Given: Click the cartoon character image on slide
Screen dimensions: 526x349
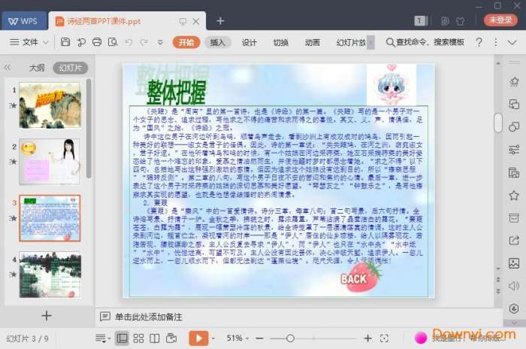Looking at the screenshot, I should pyautogui.click(x=391, y=85).
